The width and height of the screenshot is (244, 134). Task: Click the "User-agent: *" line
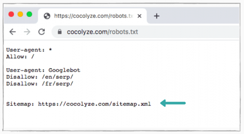tap(29, 50)
